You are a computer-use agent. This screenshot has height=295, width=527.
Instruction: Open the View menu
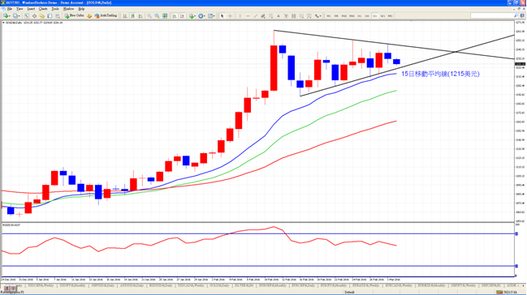19,9
